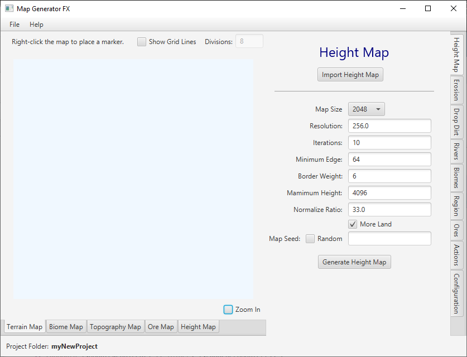Viewport: 467px width, 357px height.
Task: Toggle the Random map seed checkbox
Action: pos(310,239)
